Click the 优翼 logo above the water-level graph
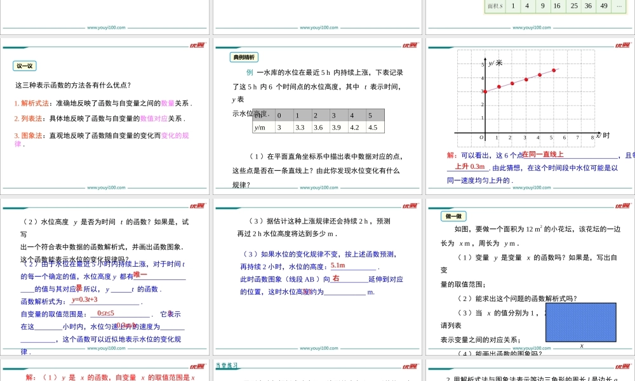Viewport: 635px width, 381px height. coord(623,45)
